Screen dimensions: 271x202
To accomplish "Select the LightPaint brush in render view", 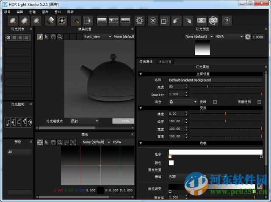I will pos(40,37).
